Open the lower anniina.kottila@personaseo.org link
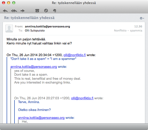 41,118
